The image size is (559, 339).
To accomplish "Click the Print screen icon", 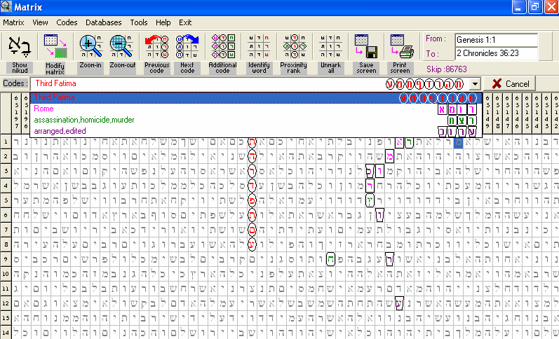I will tap(400, 48).
